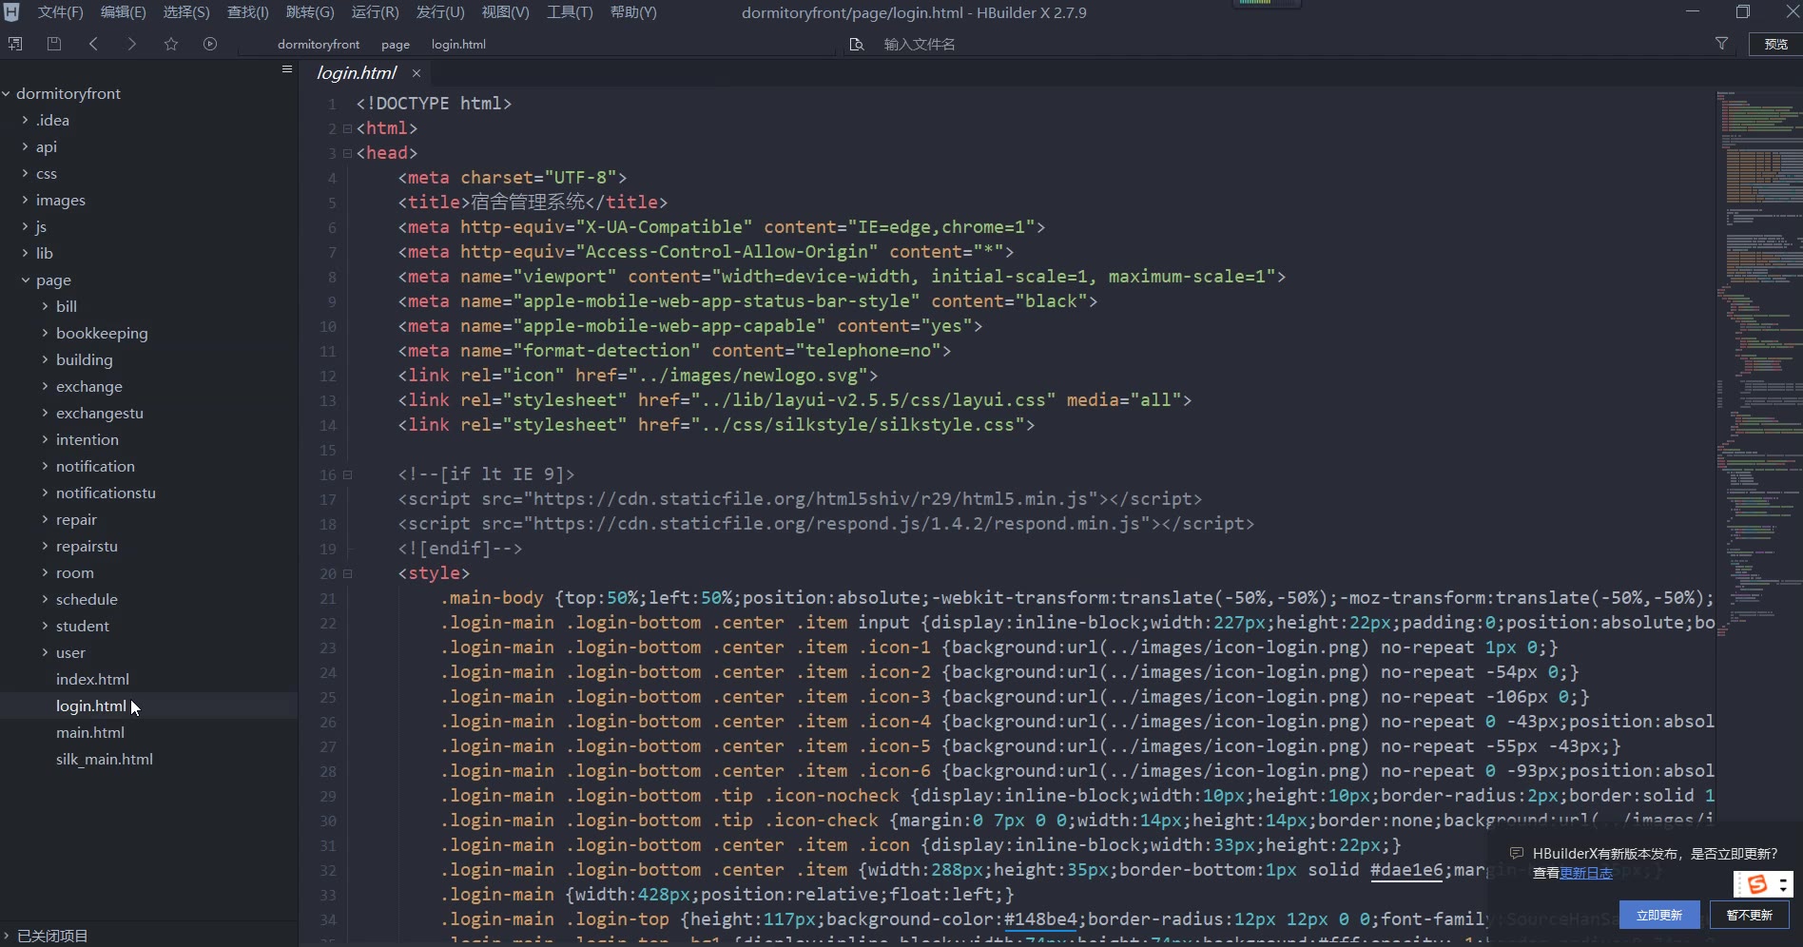Expand the api folder
This screenshot has height=947, width=1803.
pyautogui.click(x=26, y=146)
